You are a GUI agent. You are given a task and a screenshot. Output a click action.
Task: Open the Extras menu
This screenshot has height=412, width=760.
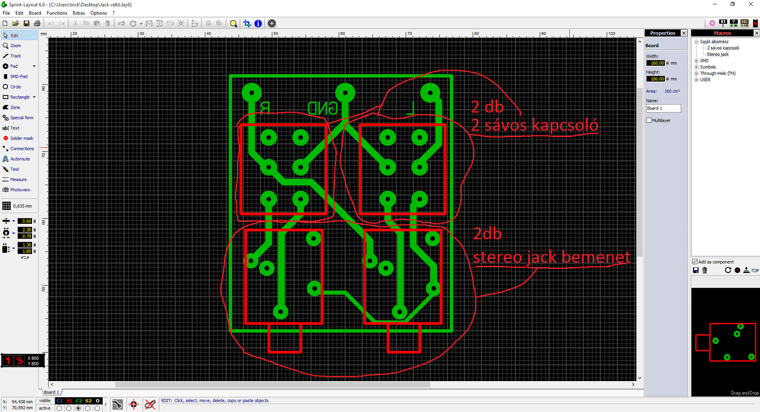[x=79, y=13]
